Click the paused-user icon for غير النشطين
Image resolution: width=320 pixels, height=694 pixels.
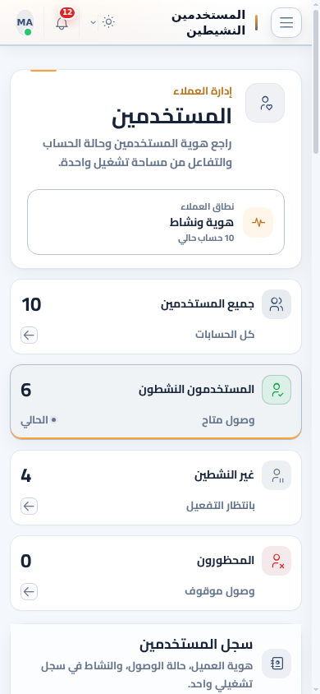coord(277,475)
